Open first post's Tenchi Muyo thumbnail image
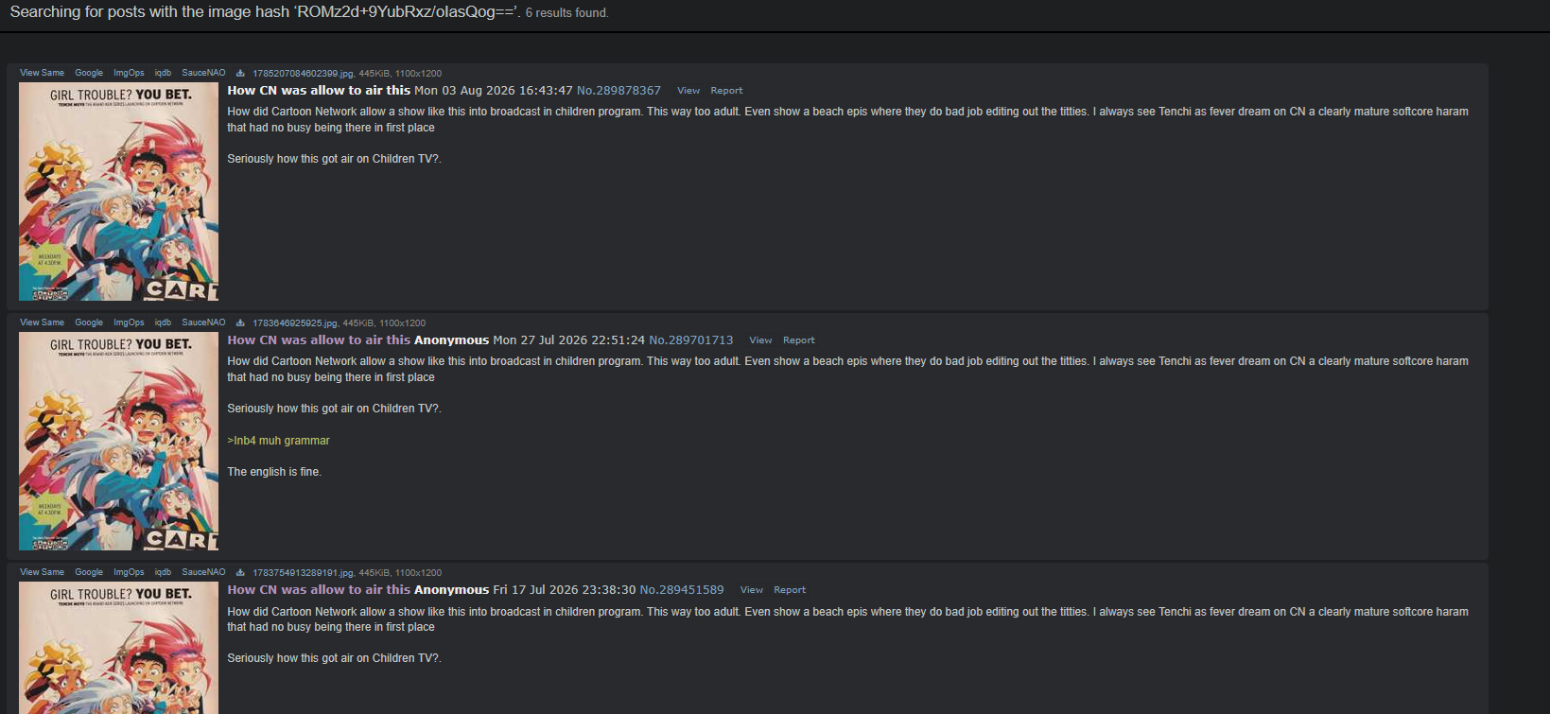1550x714 pixels. (x=118, y=191)
